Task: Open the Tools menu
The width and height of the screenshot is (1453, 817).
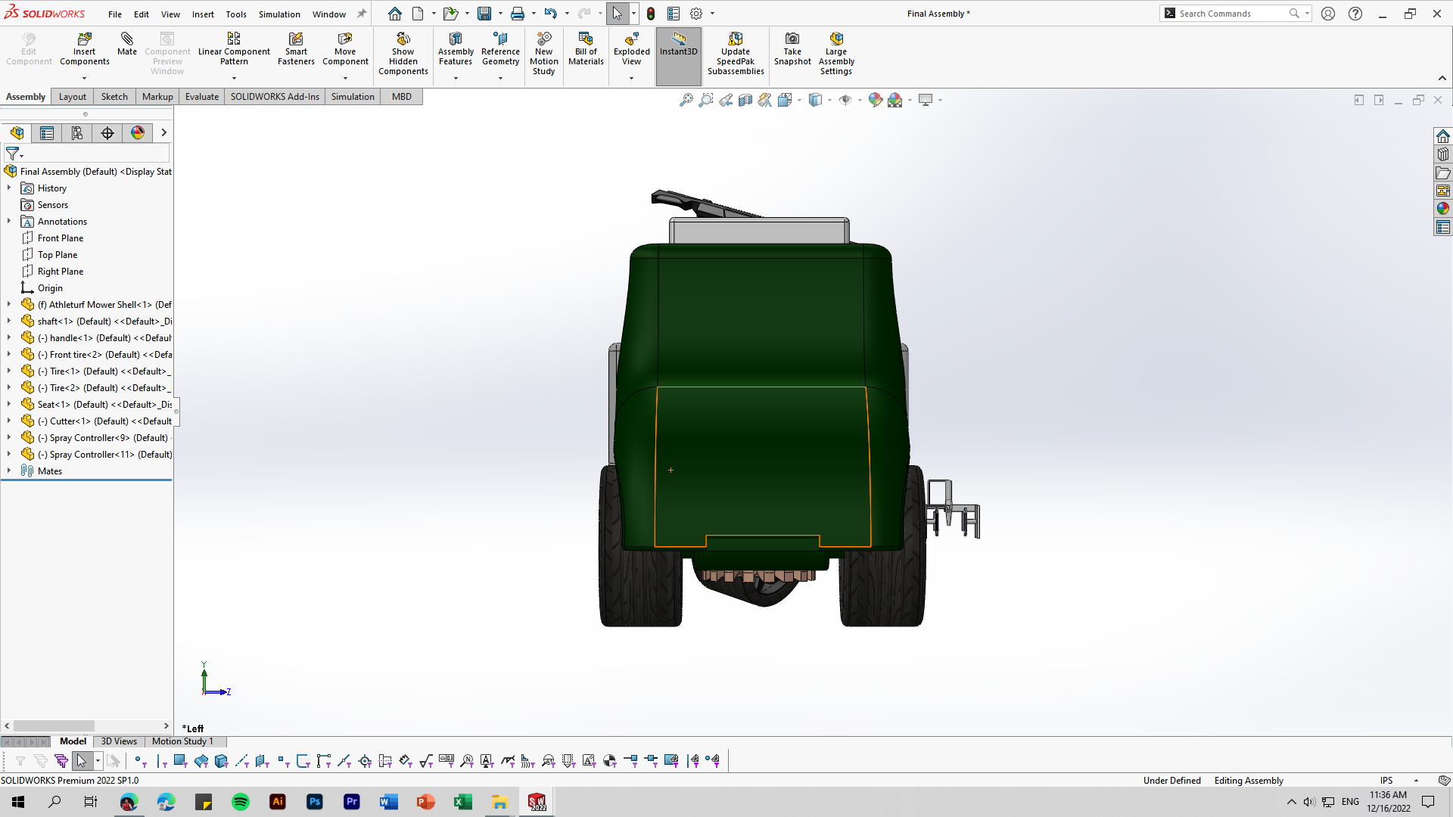Action: coord(236,14)
